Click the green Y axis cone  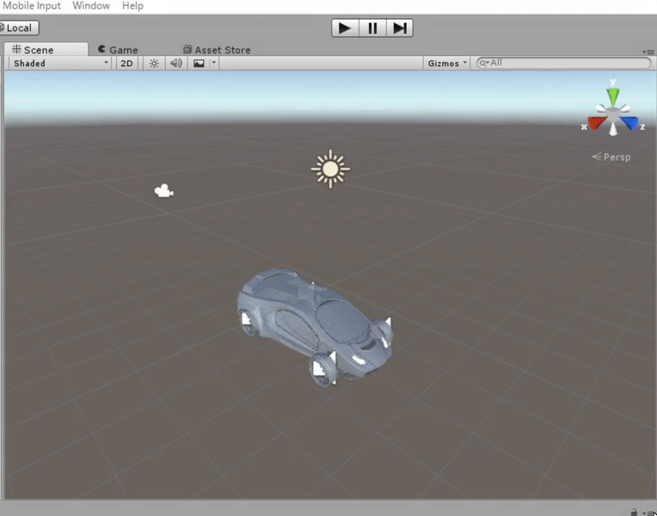(x=613, y=96)
